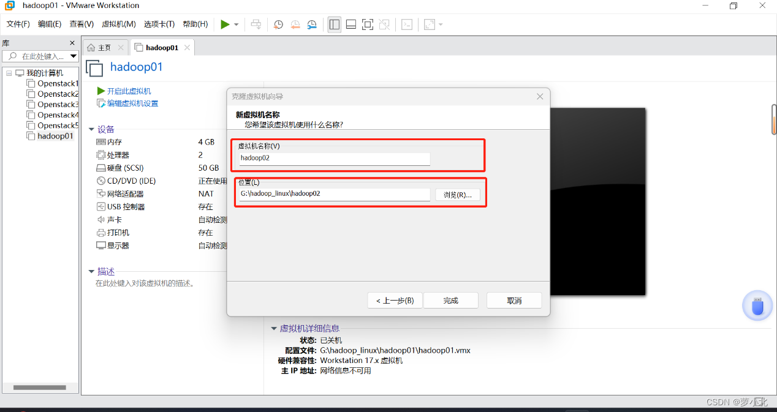Screen dimensions: 777x412
Task: Close the 主页 tab
Action: tap(121, 48)
